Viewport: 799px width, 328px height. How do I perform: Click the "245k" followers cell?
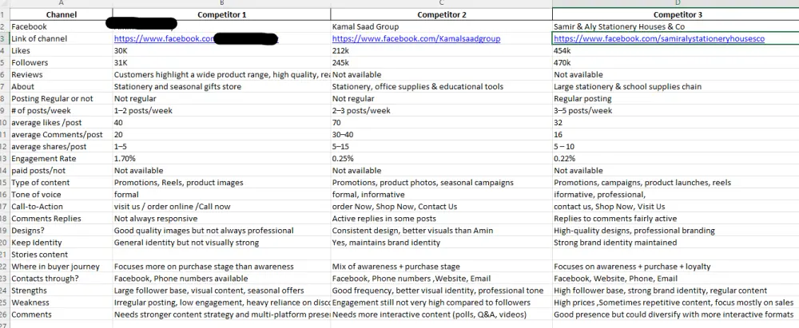(x=341, y=62)
